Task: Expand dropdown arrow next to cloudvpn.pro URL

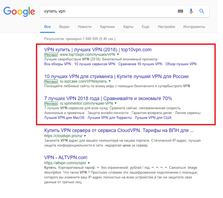Action: tap(85, 136)
